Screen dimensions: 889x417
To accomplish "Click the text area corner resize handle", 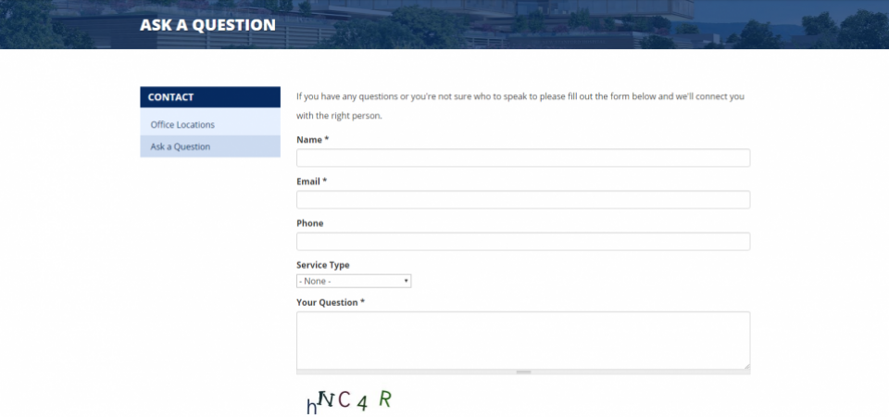I will click(x=746, y=366).
